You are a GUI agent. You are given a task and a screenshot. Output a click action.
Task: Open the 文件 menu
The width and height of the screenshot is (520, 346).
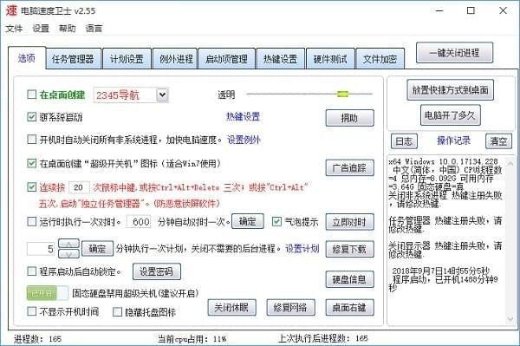point(14,29)
